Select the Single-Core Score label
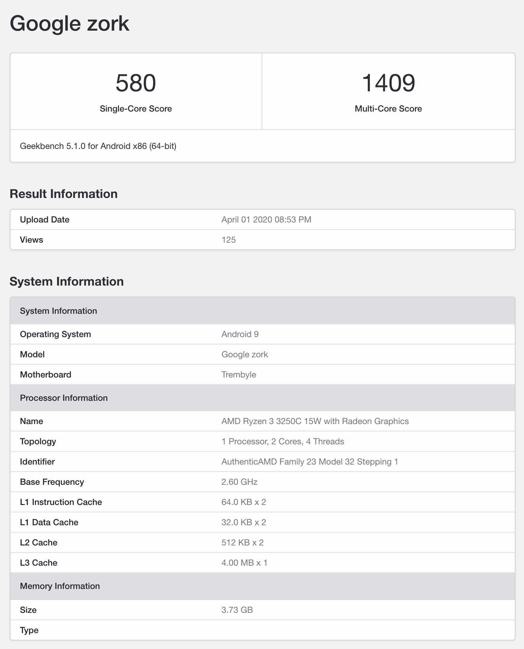 tap(136, 109)
